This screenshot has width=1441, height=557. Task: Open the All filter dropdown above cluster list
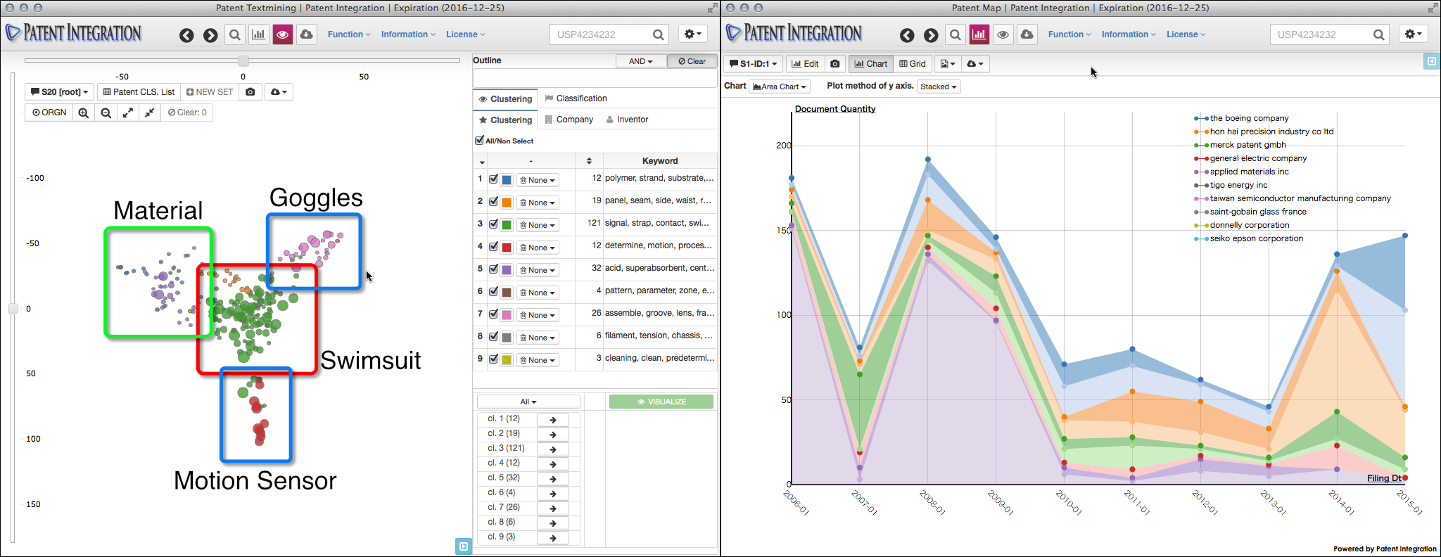(x=528, y=402)
